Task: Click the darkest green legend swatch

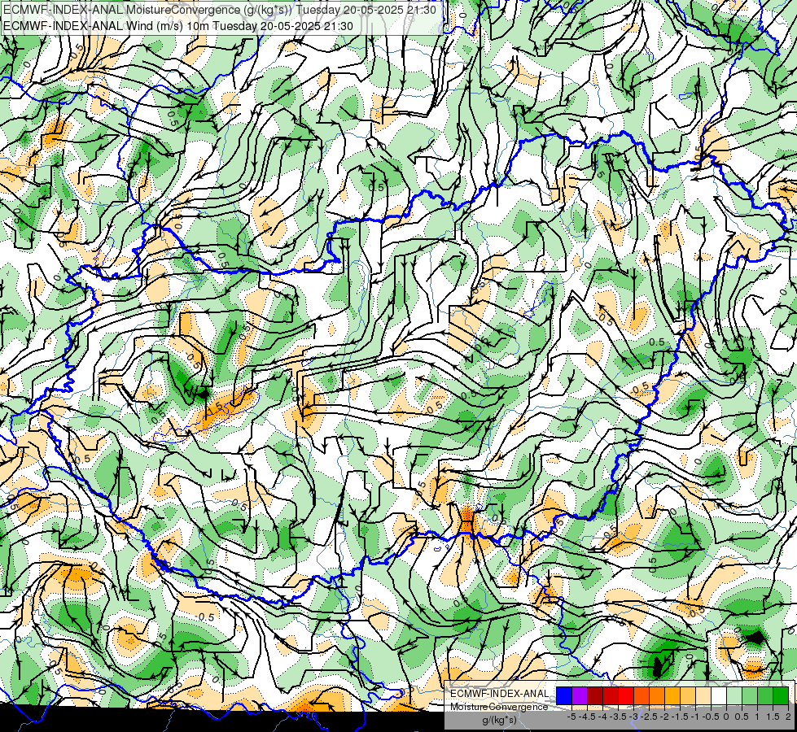Action: tap(781, 695)
